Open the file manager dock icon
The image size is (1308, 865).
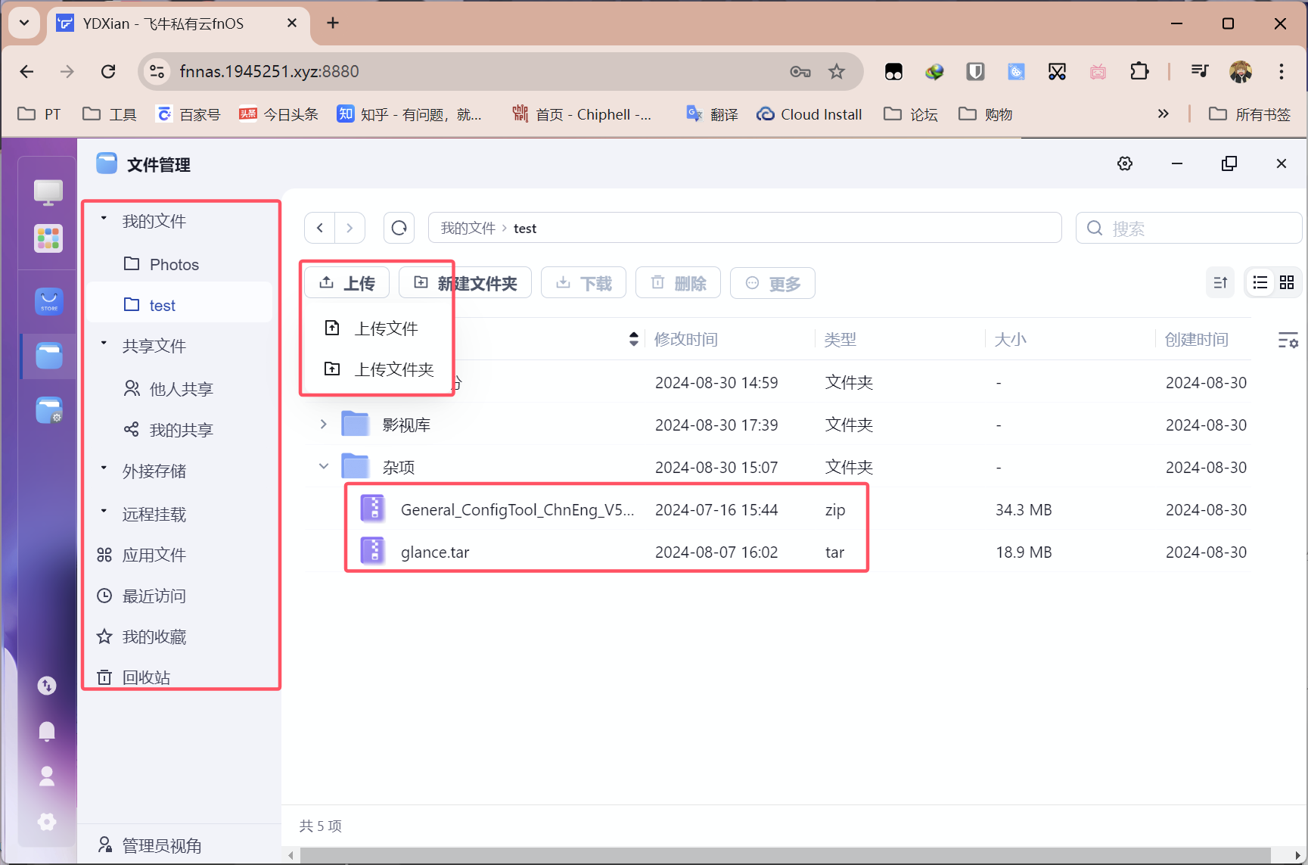click(x=49, y=355)
